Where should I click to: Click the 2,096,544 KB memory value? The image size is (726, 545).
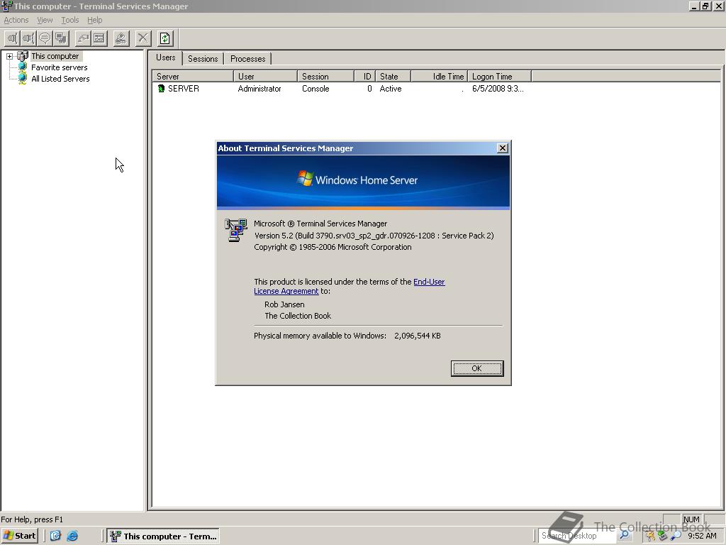tap(418, 336)
